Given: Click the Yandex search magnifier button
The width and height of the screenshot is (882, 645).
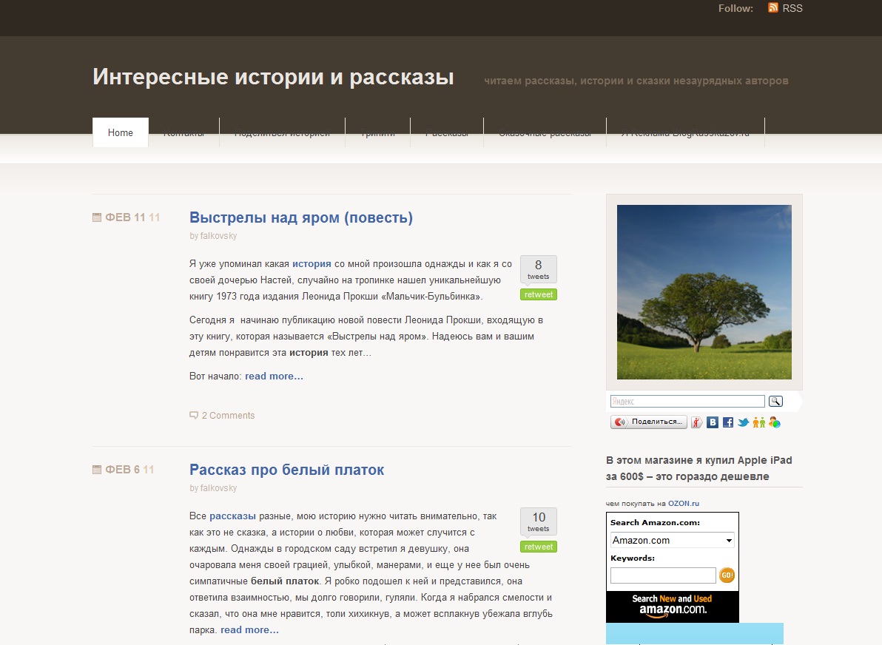Looking at the screenshot, I should pos(775,401).
